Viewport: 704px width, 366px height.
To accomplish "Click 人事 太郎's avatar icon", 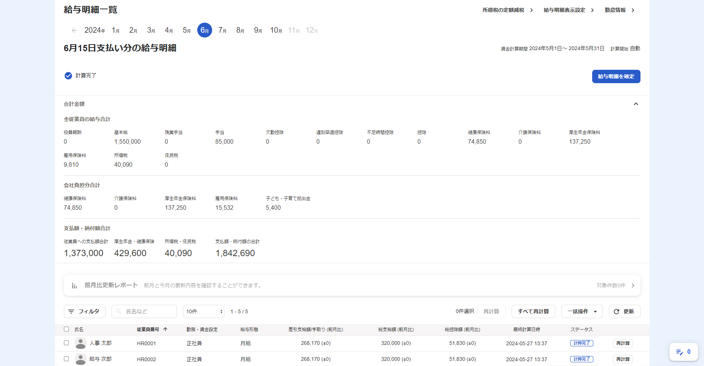I will click(x=81, y=343).
